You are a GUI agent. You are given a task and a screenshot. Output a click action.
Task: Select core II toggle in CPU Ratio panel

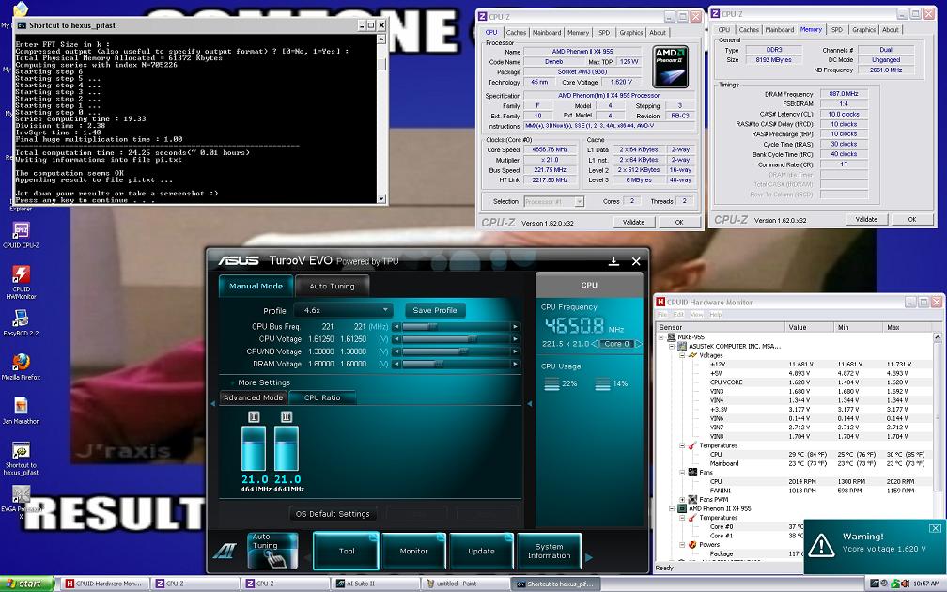pyautogui.click(x=287, y=417)
